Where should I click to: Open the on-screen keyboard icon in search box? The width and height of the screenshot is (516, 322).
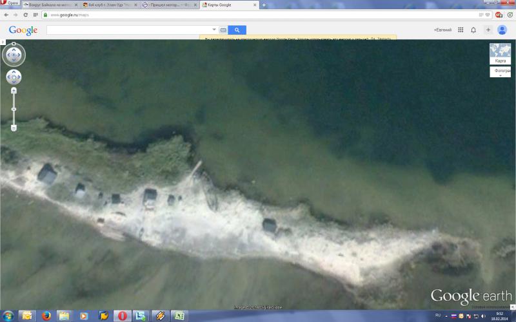point(223,30)
